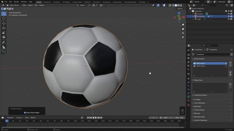This screenshot has width=234, height=131.
Task: Open the Output properties tab
Action: (x=189, y=59)
